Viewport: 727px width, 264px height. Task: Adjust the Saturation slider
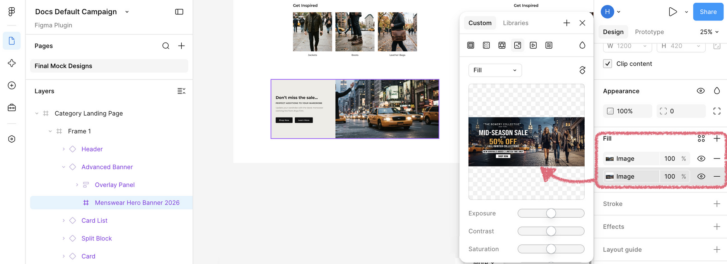(x=551, y=249)
